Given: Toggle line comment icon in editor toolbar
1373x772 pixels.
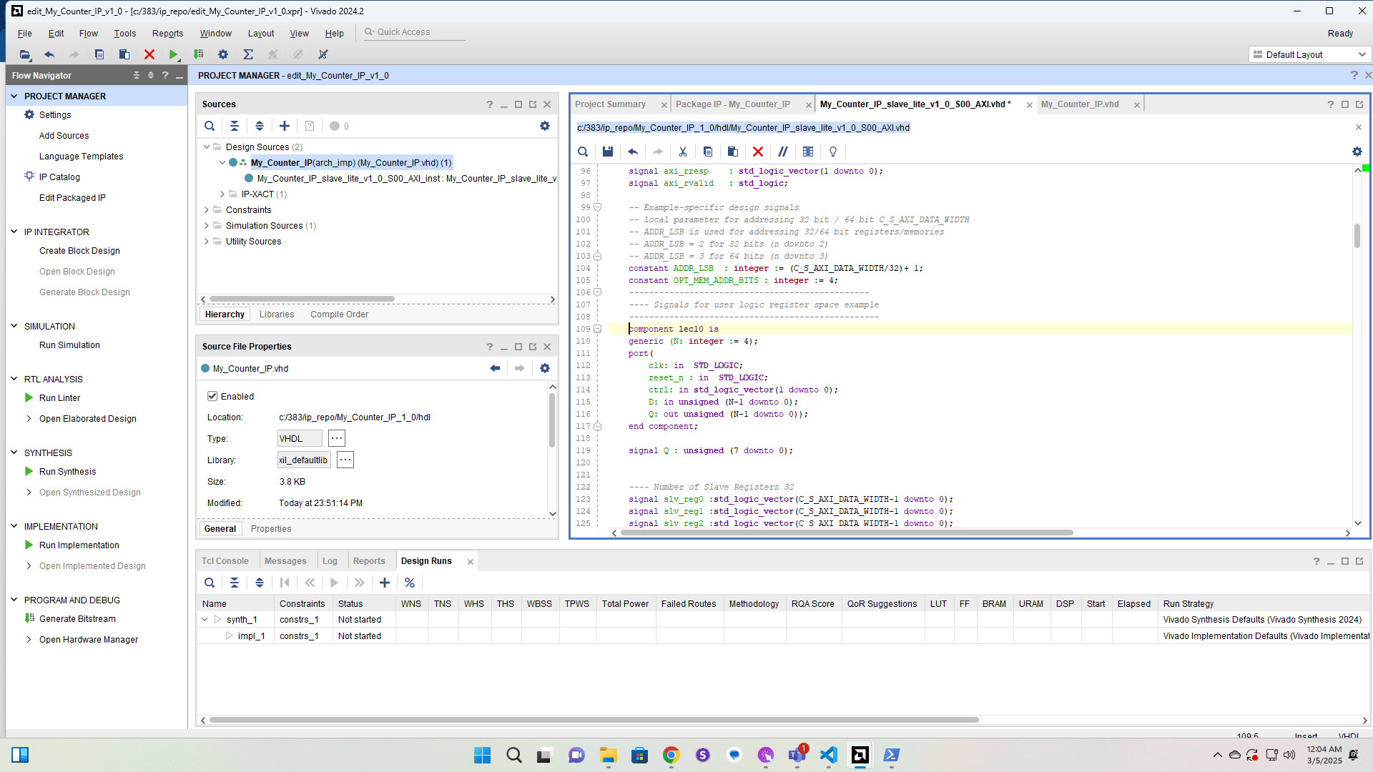Looking at the screenshot, I should 783,152.
